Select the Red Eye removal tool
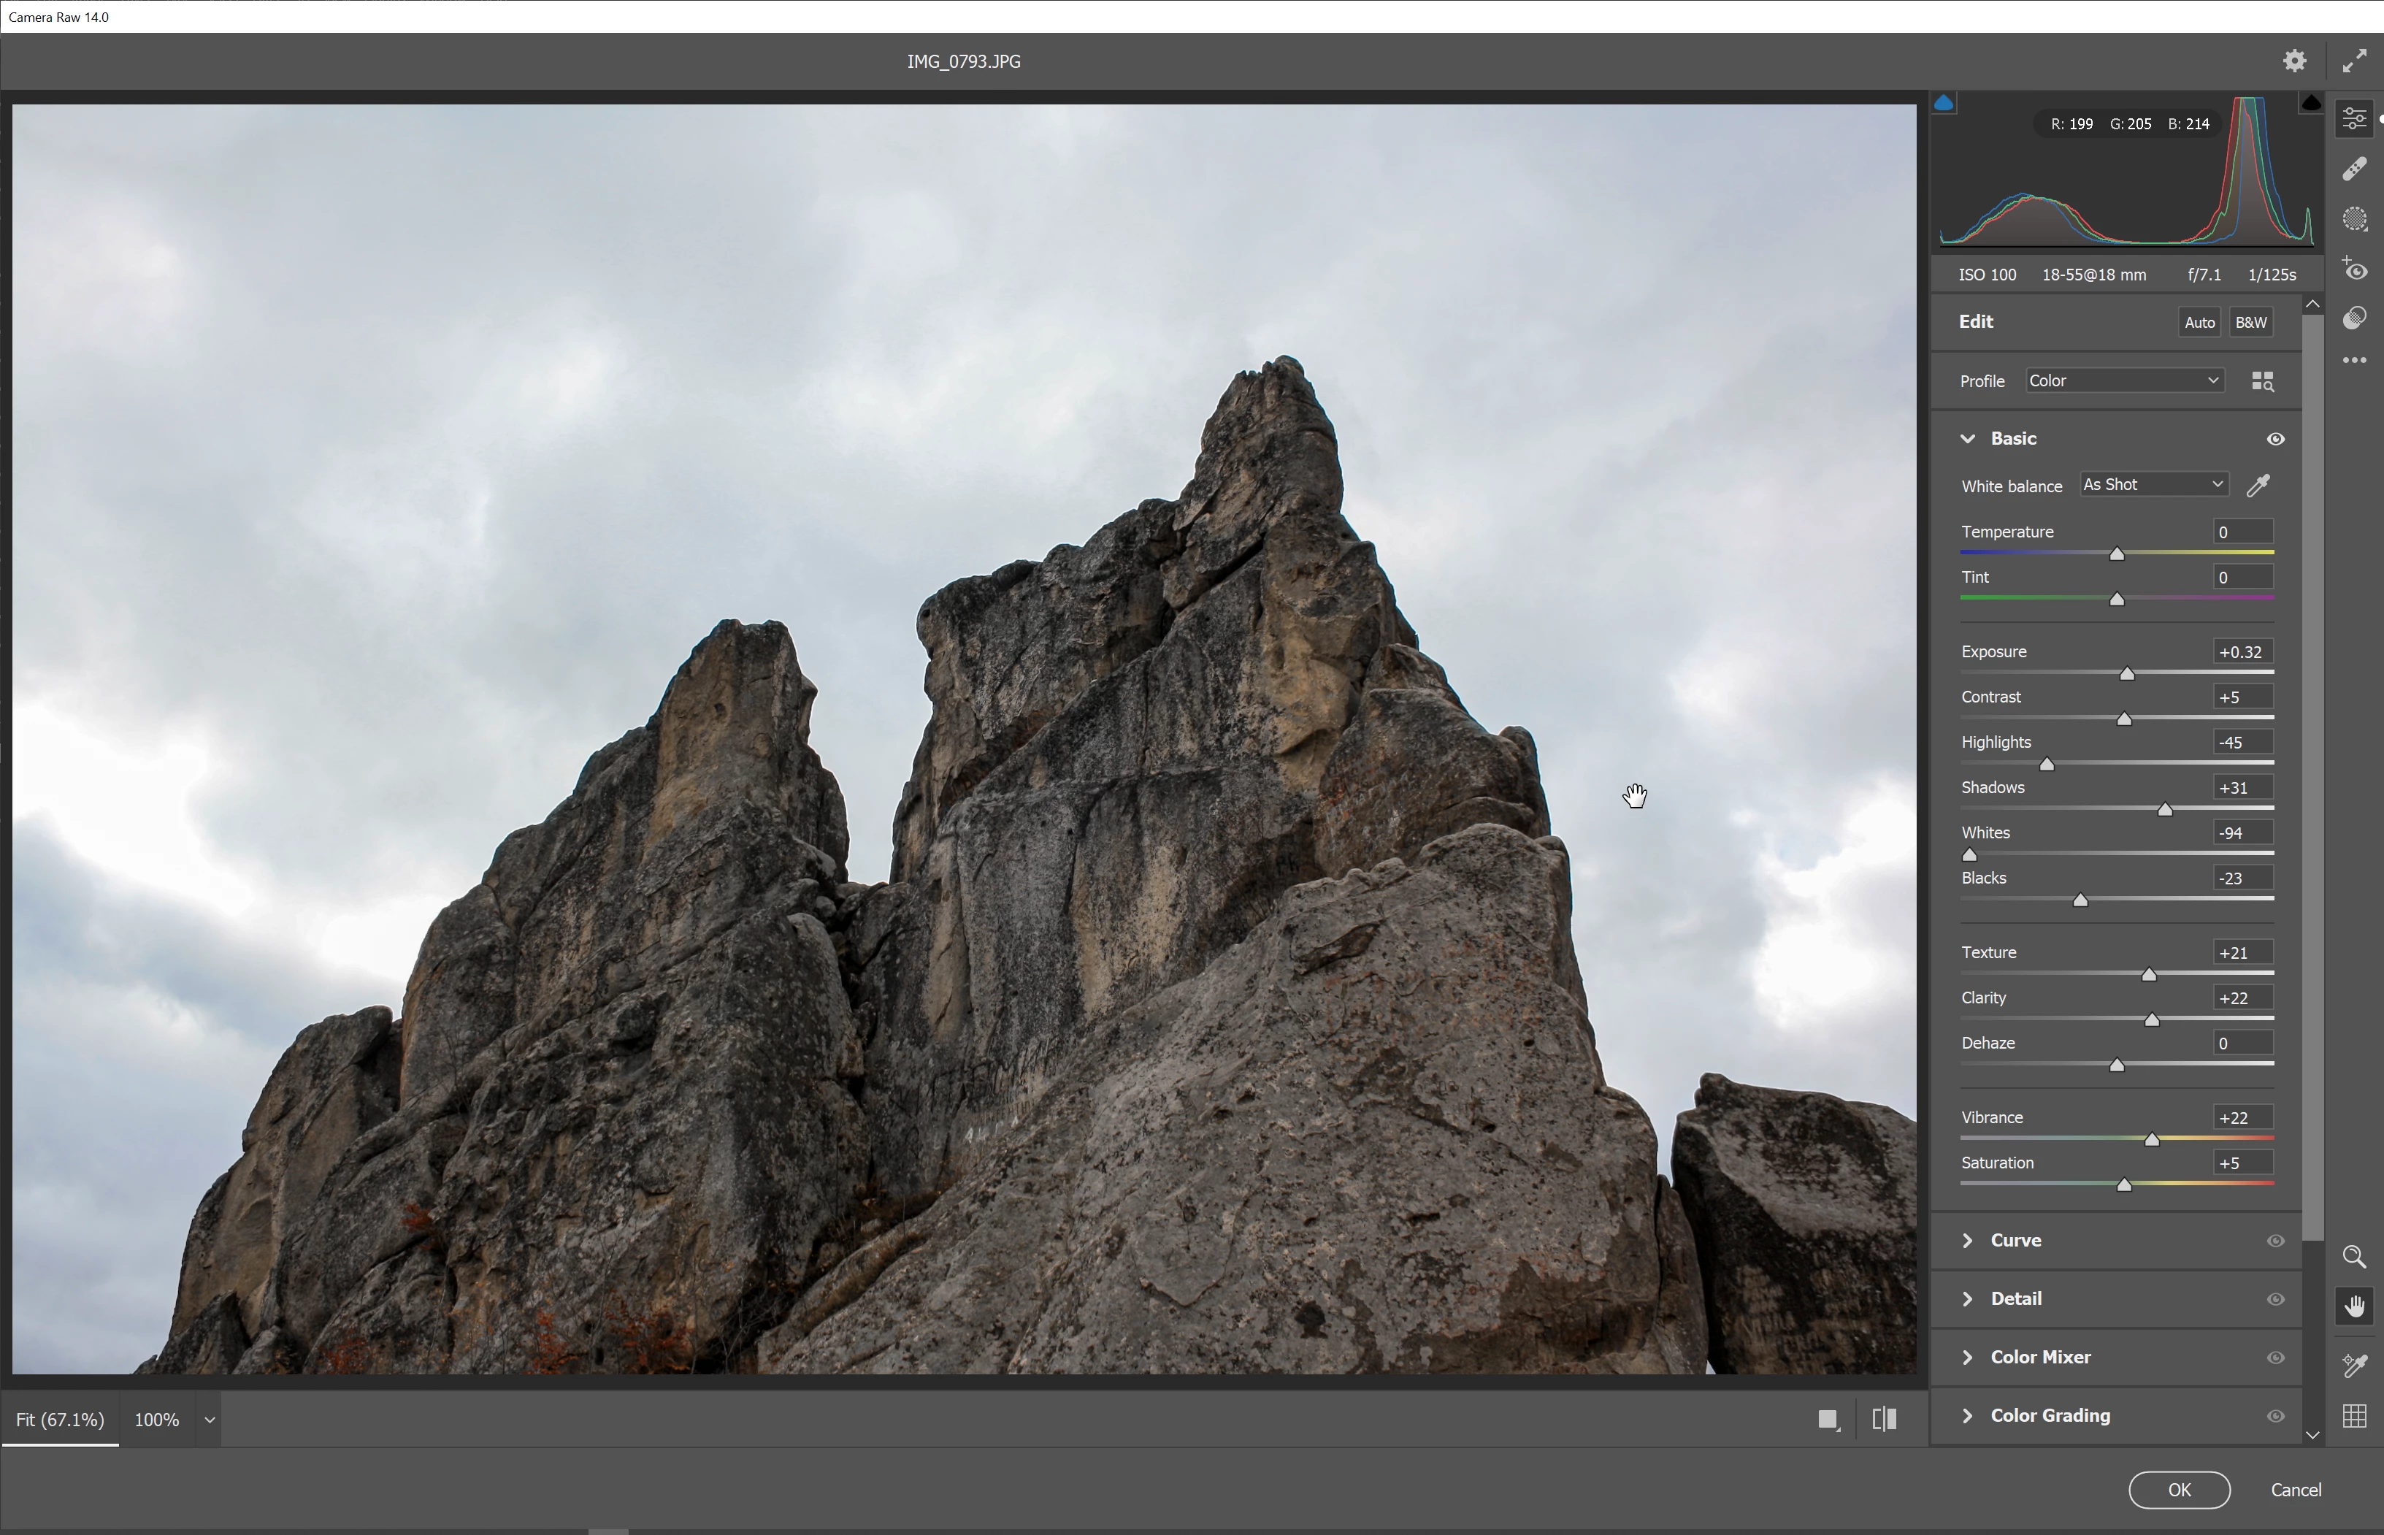This screenshot has width=2384, height=1535. [x=2354, y=269]
